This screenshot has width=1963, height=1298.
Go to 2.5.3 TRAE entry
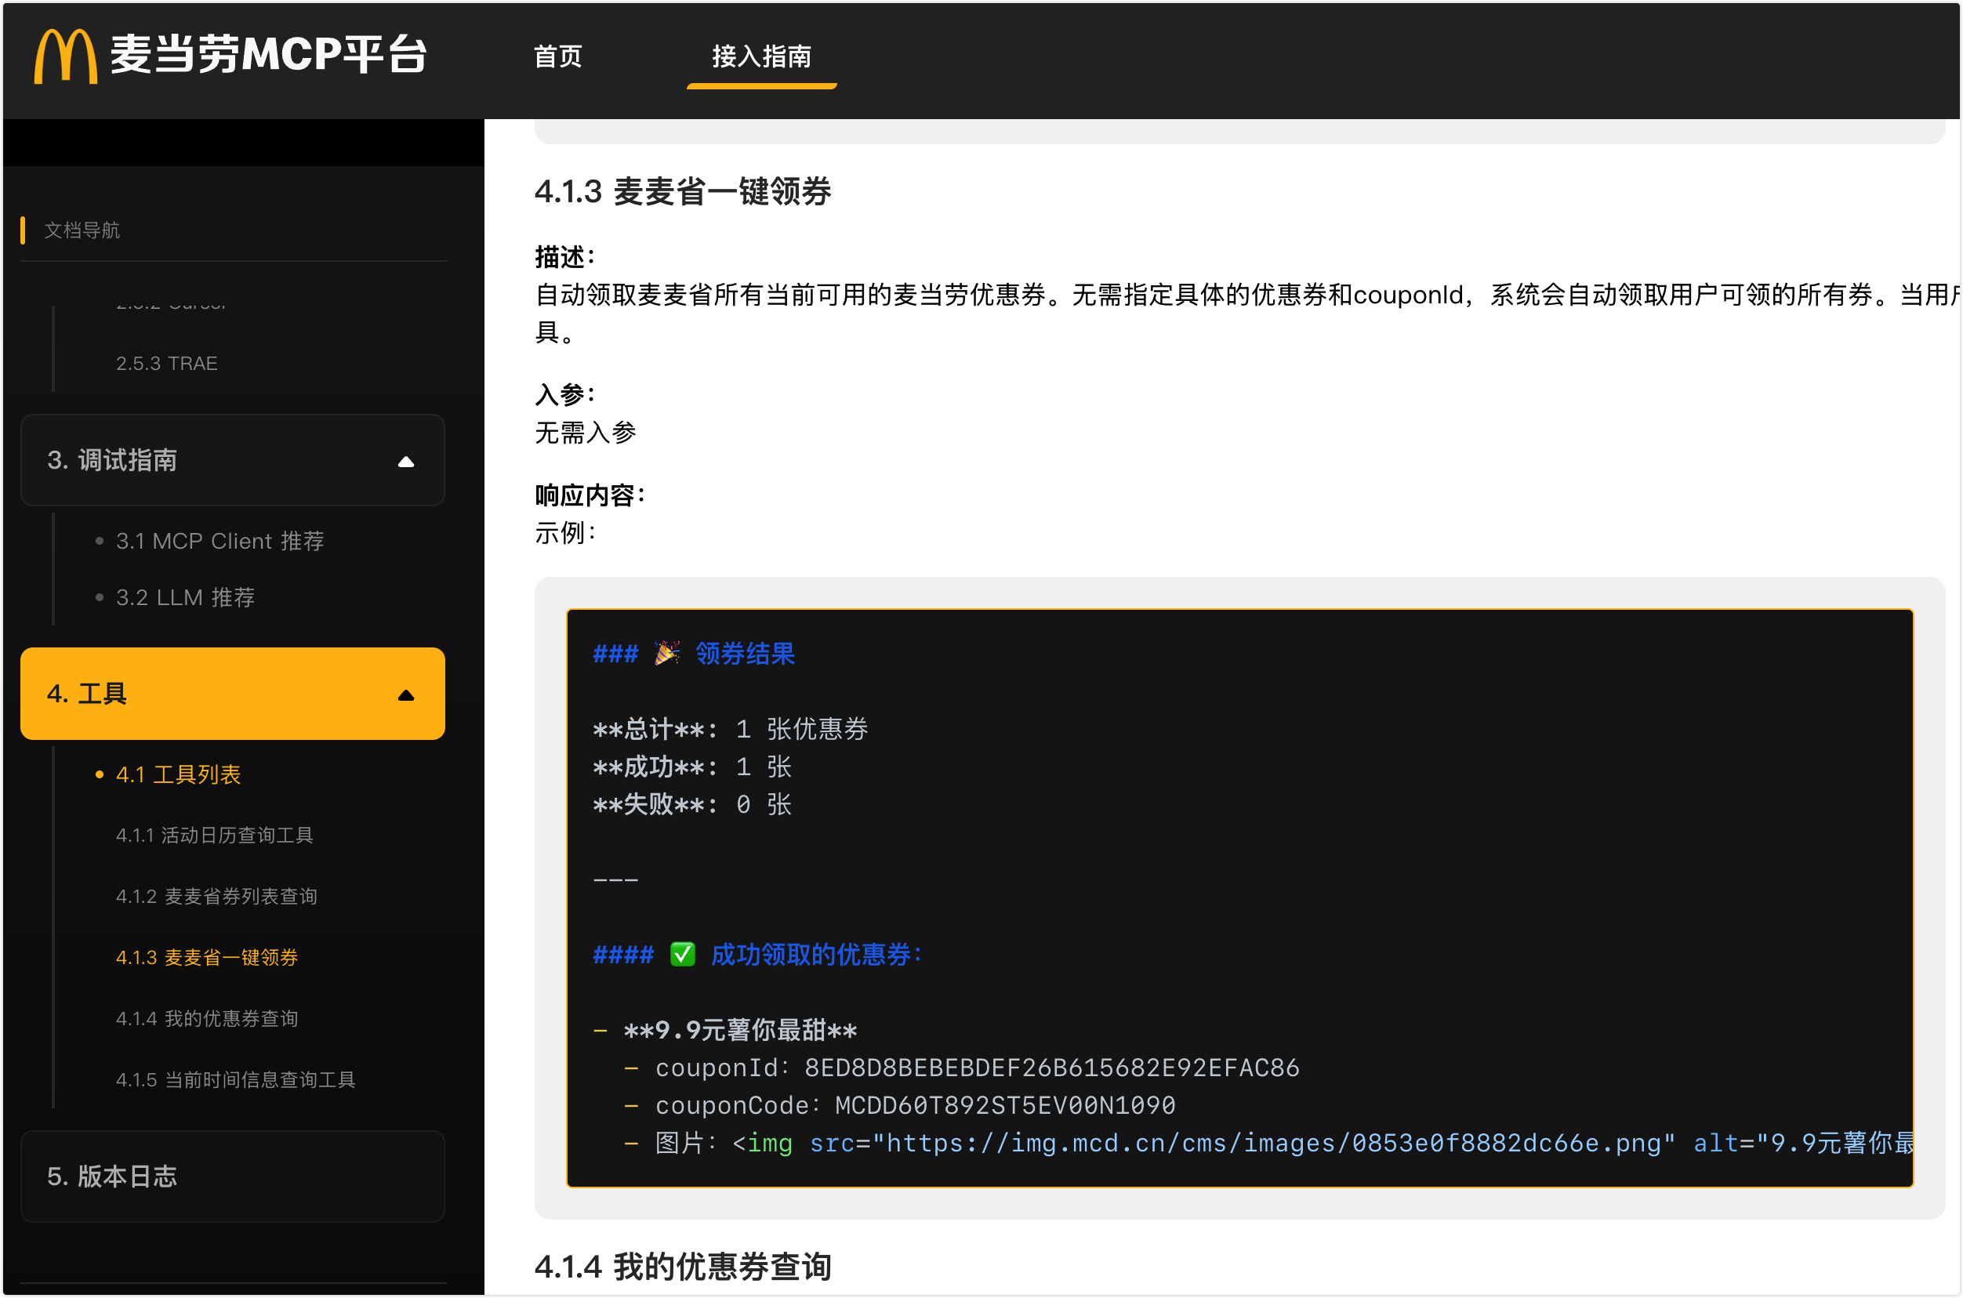tap(166, 364)
